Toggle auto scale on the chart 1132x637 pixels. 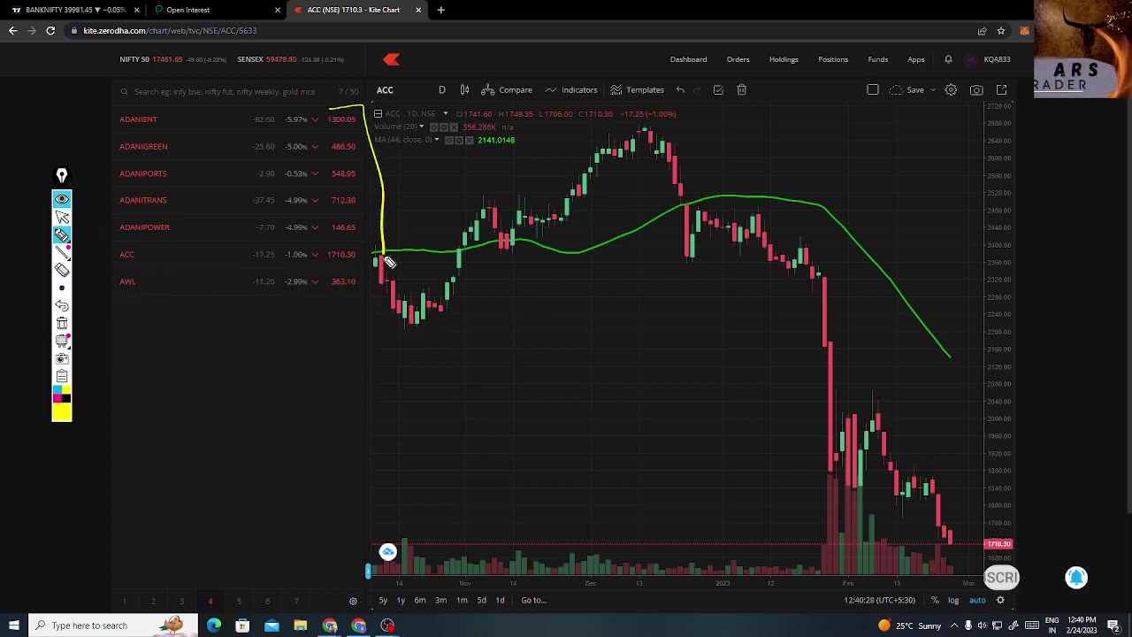[977, 600]
